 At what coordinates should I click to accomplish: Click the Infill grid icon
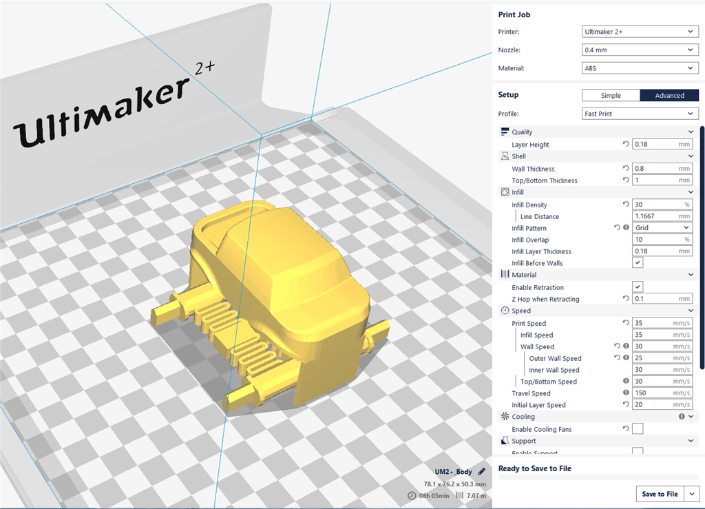(504, 192)
